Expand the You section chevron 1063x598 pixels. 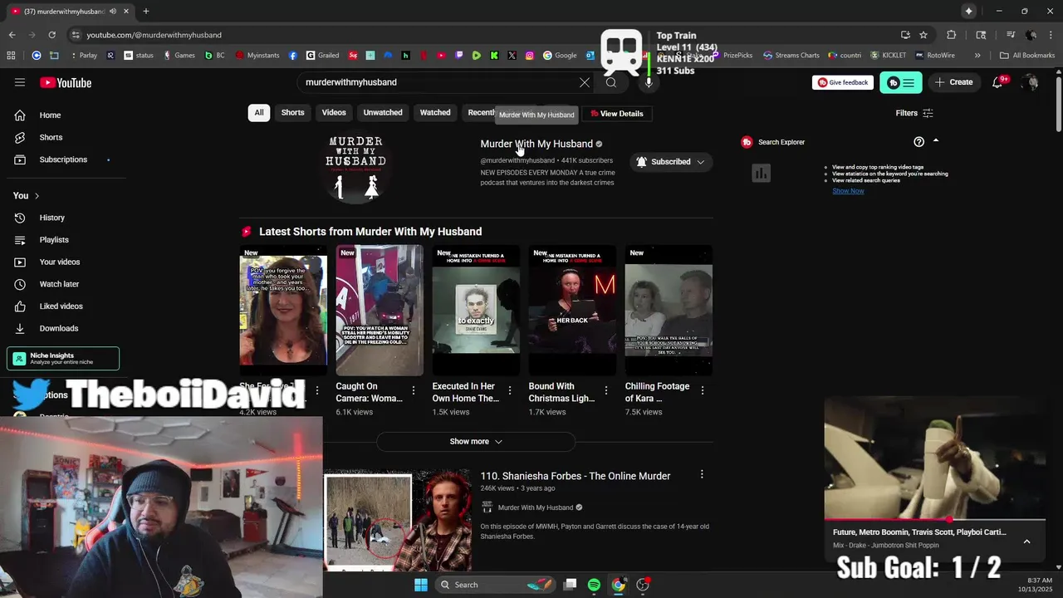(x=37, y=196)
